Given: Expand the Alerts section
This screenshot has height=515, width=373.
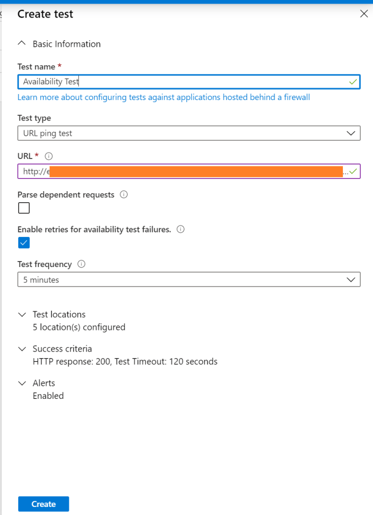Looking at the screenshot, I should [x=22, y=383].
